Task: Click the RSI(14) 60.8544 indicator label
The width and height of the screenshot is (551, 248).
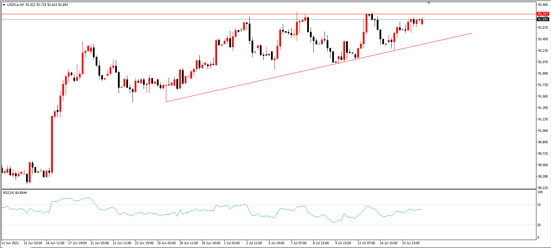Action: pos(15,193)
